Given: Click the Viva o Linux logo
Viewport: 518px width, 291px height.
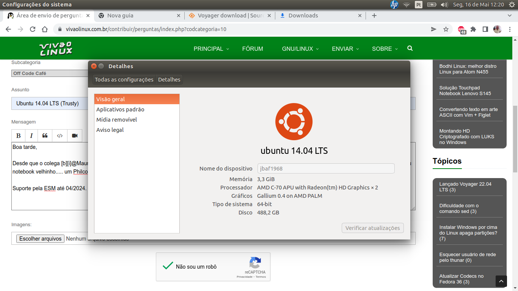Looking at the screenshot, I should point(56,48).
